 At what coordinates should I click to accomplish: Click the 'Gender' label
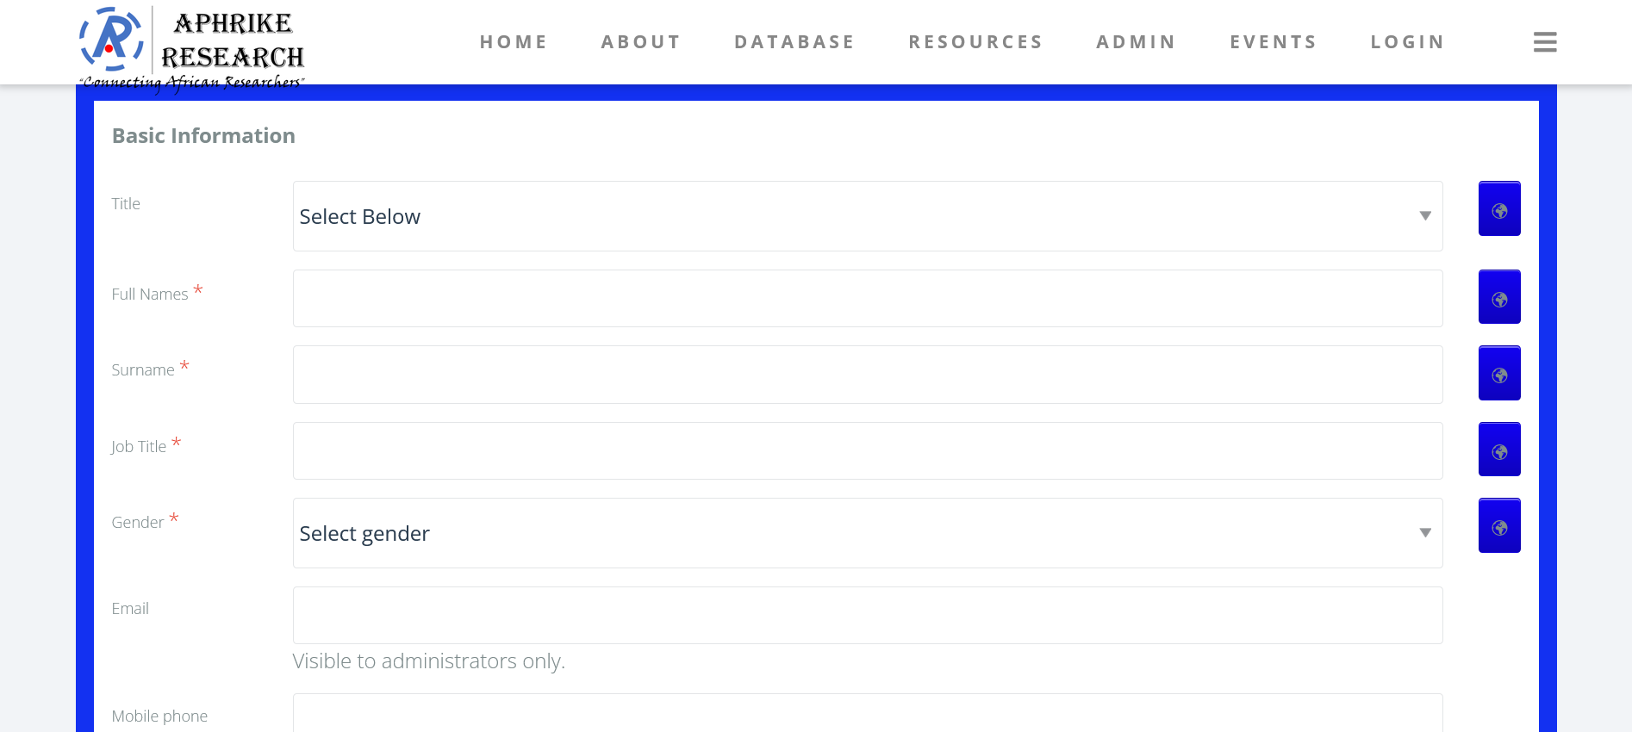(x=138, y=523)
